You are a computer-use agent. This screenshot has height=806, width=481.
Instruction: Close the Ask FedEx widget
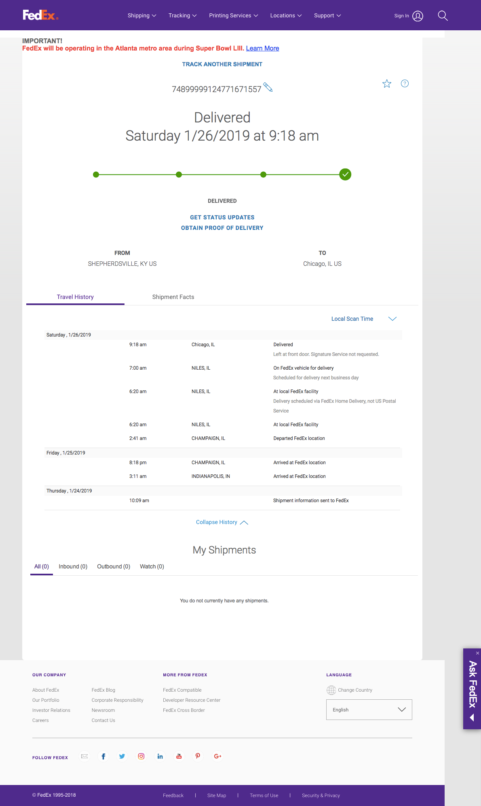point(477,653)
